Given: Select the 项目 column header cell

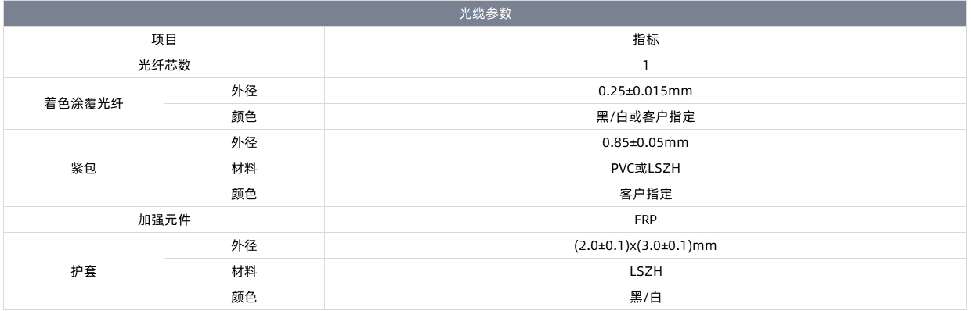Looking at the screenshot, I should pyautogui.click(x=164, y=39).
